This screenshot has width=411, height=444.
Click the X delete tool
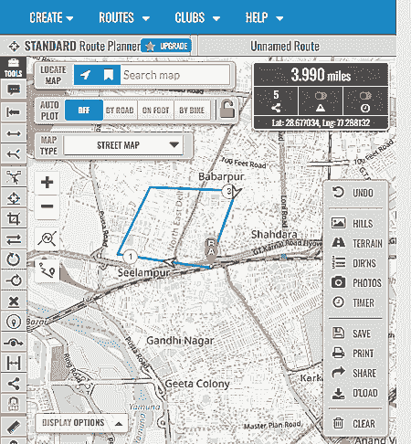pyautogui.click(x=14, y=301)
